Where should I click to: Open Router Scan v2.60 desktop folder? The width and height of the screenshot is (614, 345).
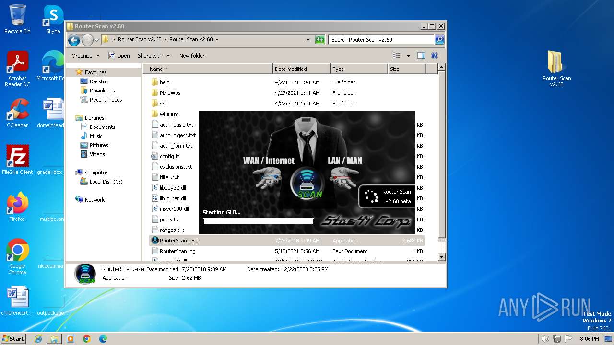(x=556, y=69)
